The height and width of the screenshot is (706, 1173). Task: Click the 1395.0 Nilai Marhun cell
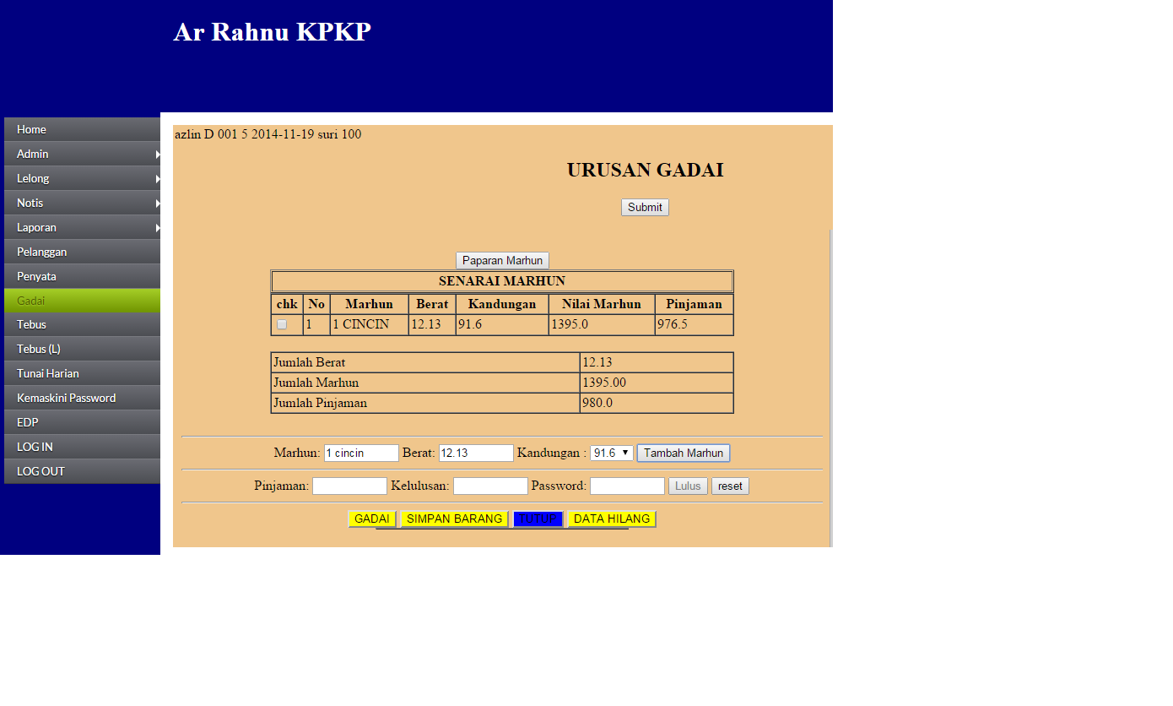(602, 324)
